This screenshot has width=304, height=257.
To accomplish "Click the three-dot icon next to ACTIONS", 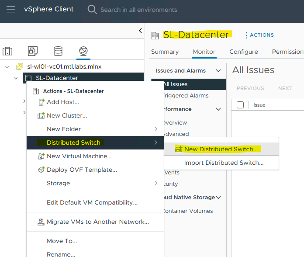I will coord(246,35).
